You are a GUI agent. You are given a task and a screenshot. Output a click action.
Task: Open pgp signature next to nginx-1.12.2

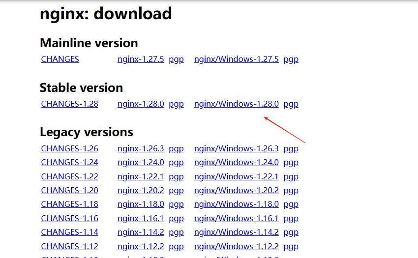tap(176, 247)
